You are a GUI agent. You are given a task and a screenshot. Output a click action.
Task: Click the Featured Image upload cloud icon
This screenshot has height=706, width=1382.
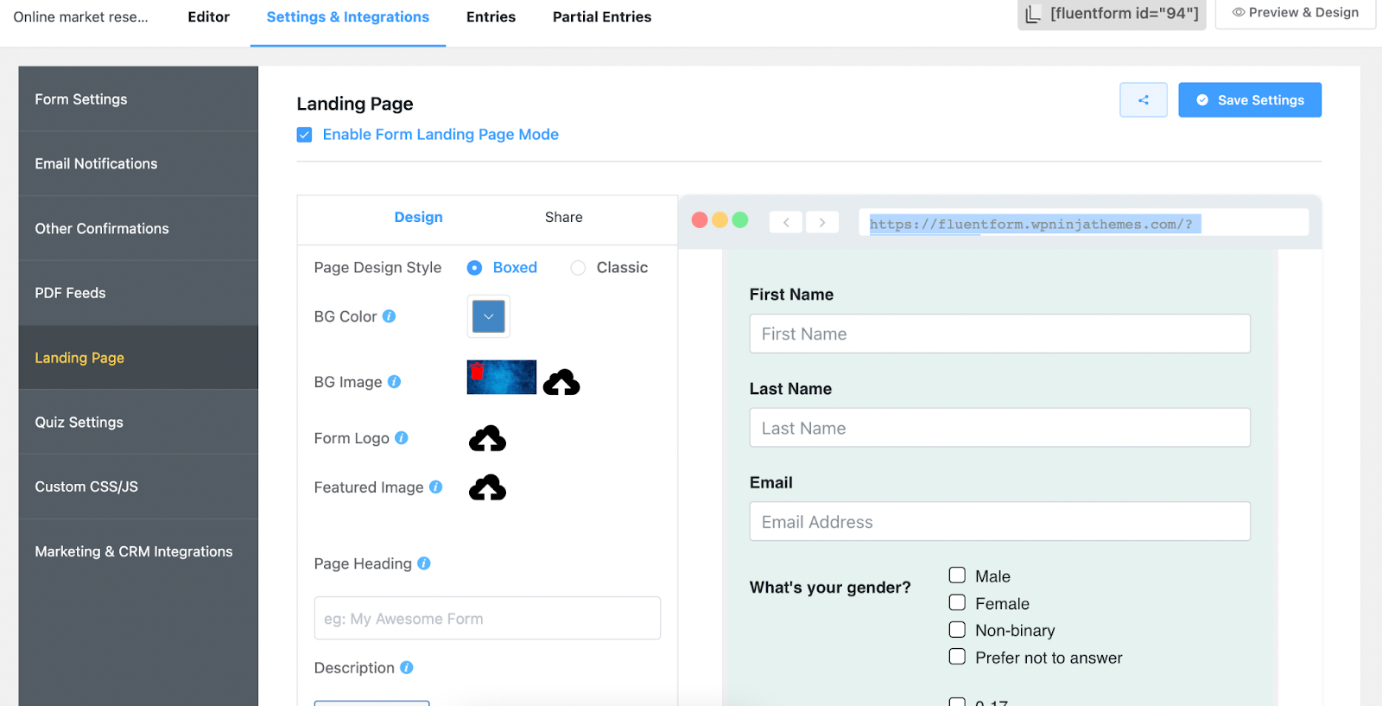coord(487,488)
